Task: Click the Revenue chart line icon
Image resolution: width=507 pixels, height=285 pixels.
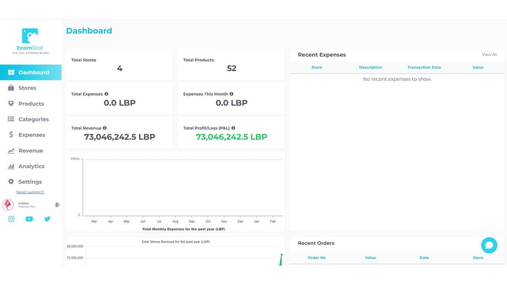Action: [11, 151]
